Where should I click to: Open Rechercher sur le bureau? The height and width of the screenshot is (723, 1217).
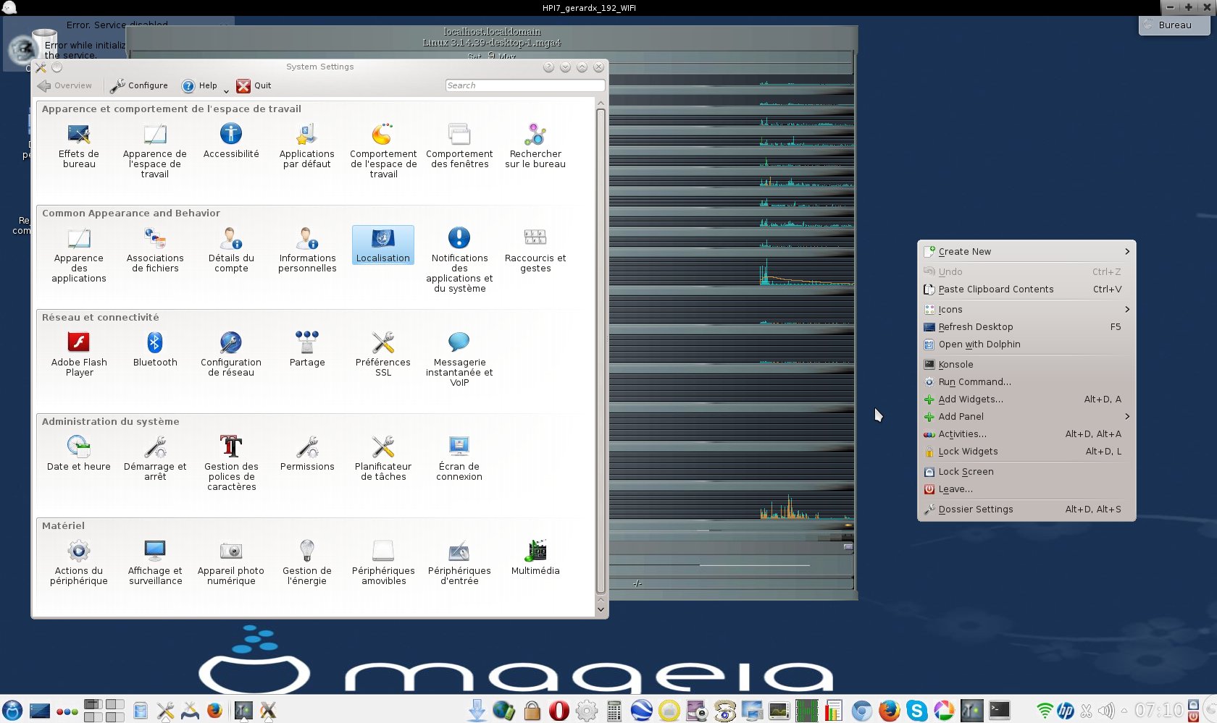pyautogui.click(x=535, y=146)
